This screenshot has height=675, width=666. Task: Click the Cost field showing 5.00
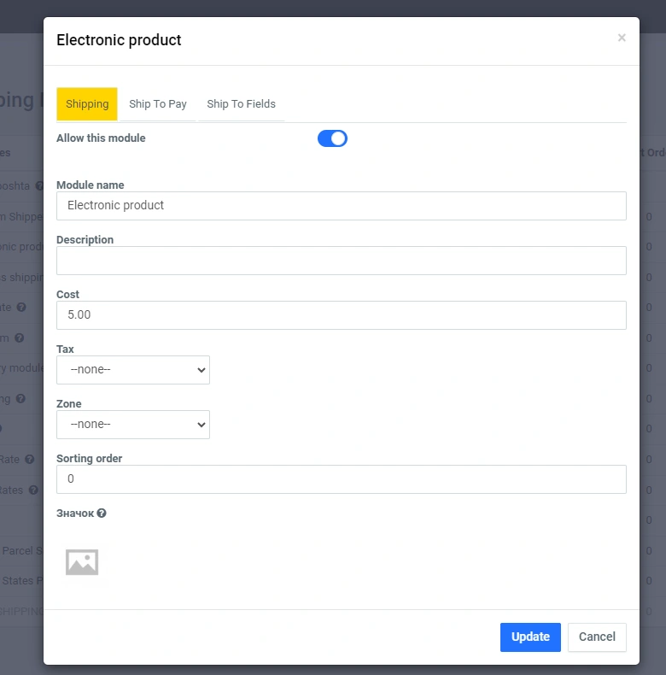click(342, 315)
